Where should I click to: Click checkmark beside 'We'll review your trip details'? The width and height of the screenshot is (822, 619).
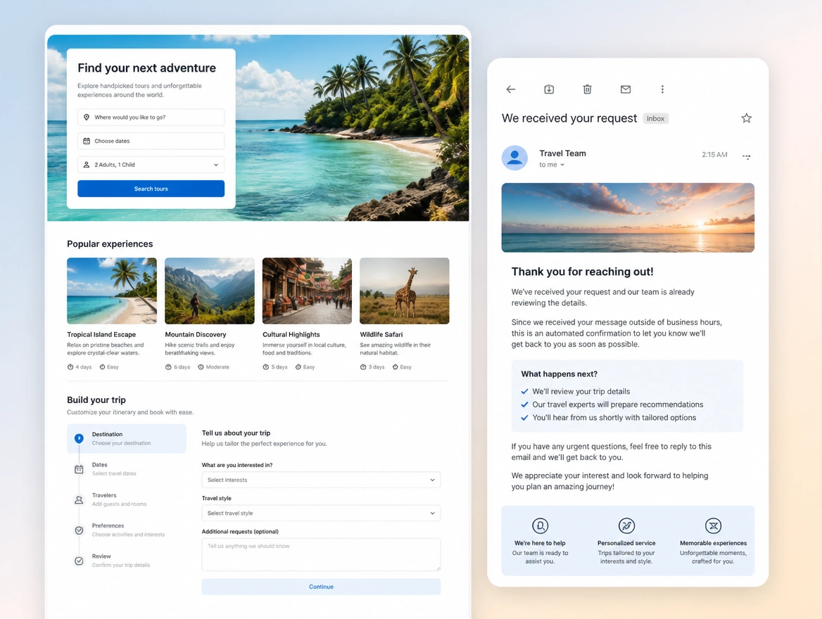524,392
